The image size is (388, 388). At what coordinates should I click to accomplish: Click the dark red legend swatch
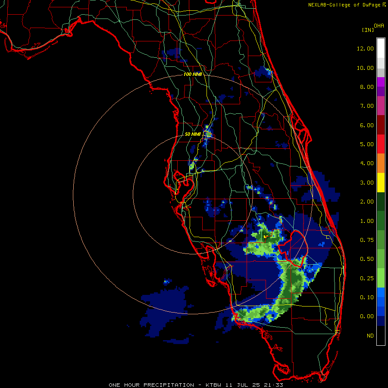coord(381,125)
